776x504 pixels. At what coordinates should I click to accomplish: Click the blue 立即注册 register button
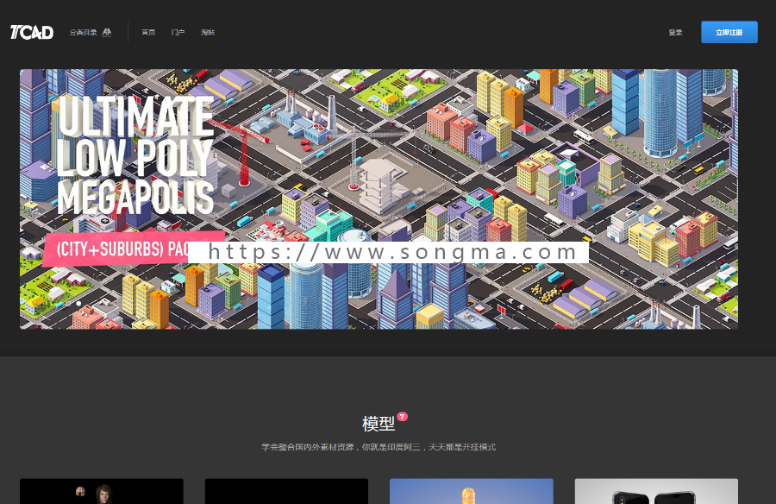click(x=729, y=32)
